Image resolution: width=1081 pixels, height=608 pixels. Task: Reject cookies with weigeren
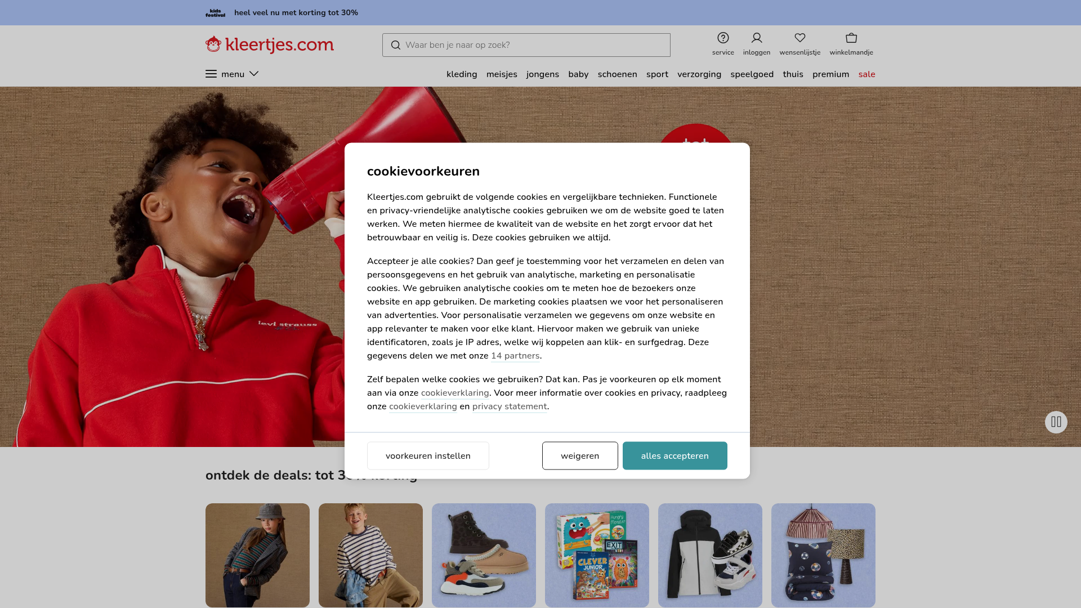tap(580, 456)
